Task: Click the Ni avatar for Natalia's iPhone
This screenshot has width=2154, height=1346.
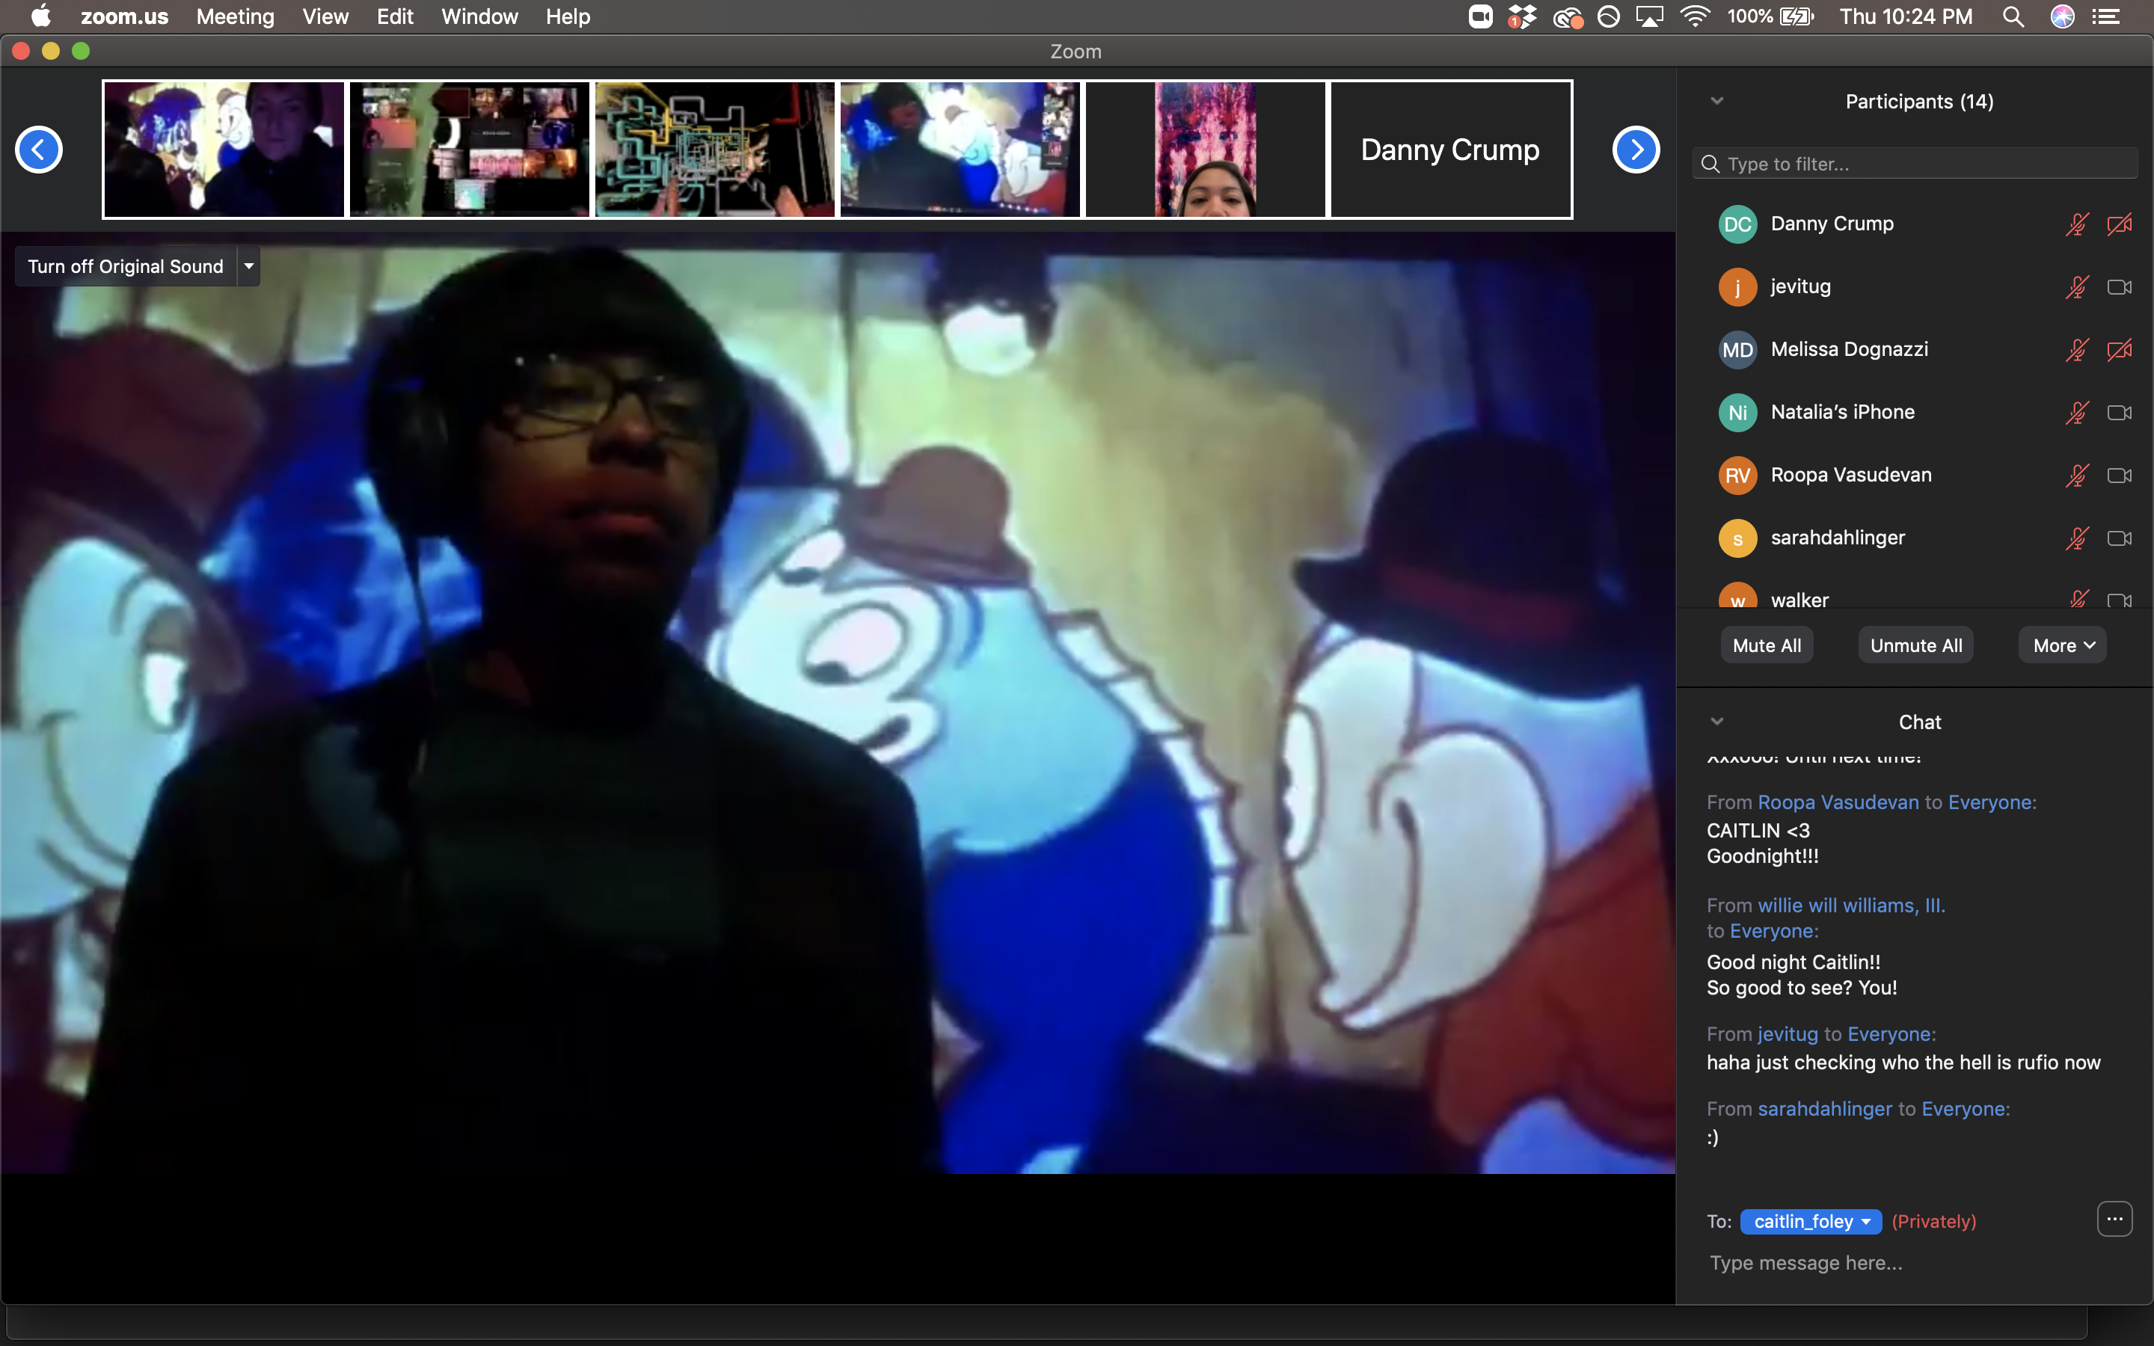Action: pyautogui.click(x=1737, y=412)
